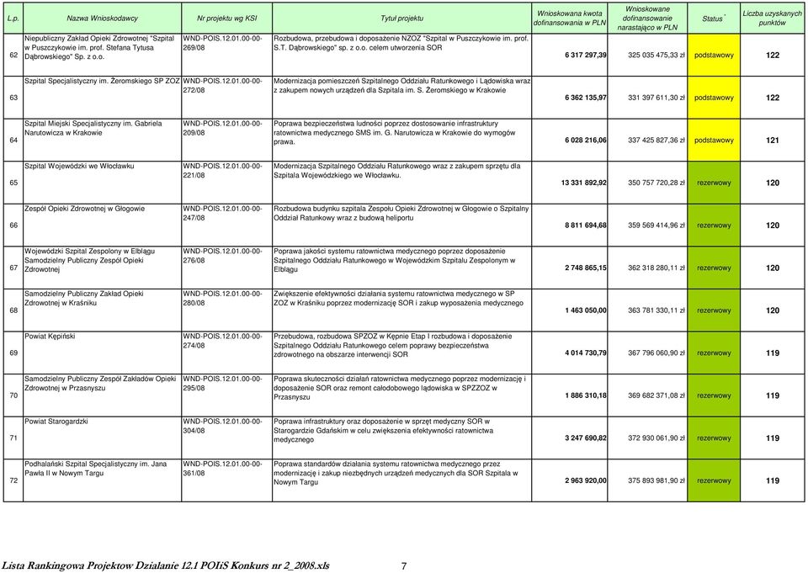Click cumulative value 375 893 981,90 zł
808x573 pixels.
click(x=656, y=480)
